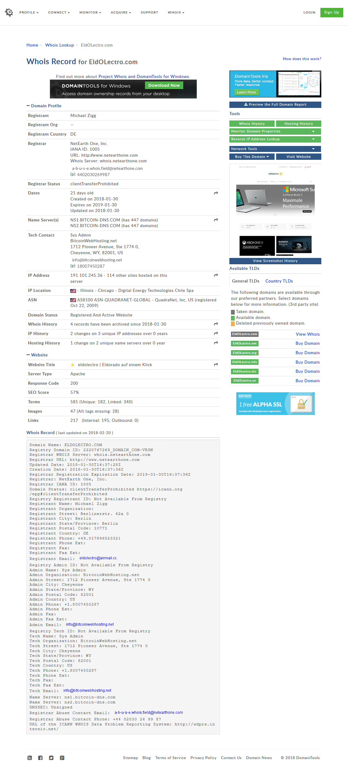The width and height of the screenshot is (348, 766).
Task: Click the Download Now button
Action: point(164,85)
